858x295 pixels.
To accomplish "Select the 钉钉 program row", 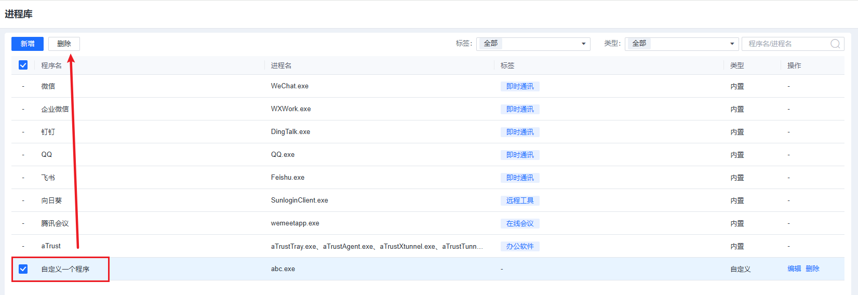I will tap(48, 132).
